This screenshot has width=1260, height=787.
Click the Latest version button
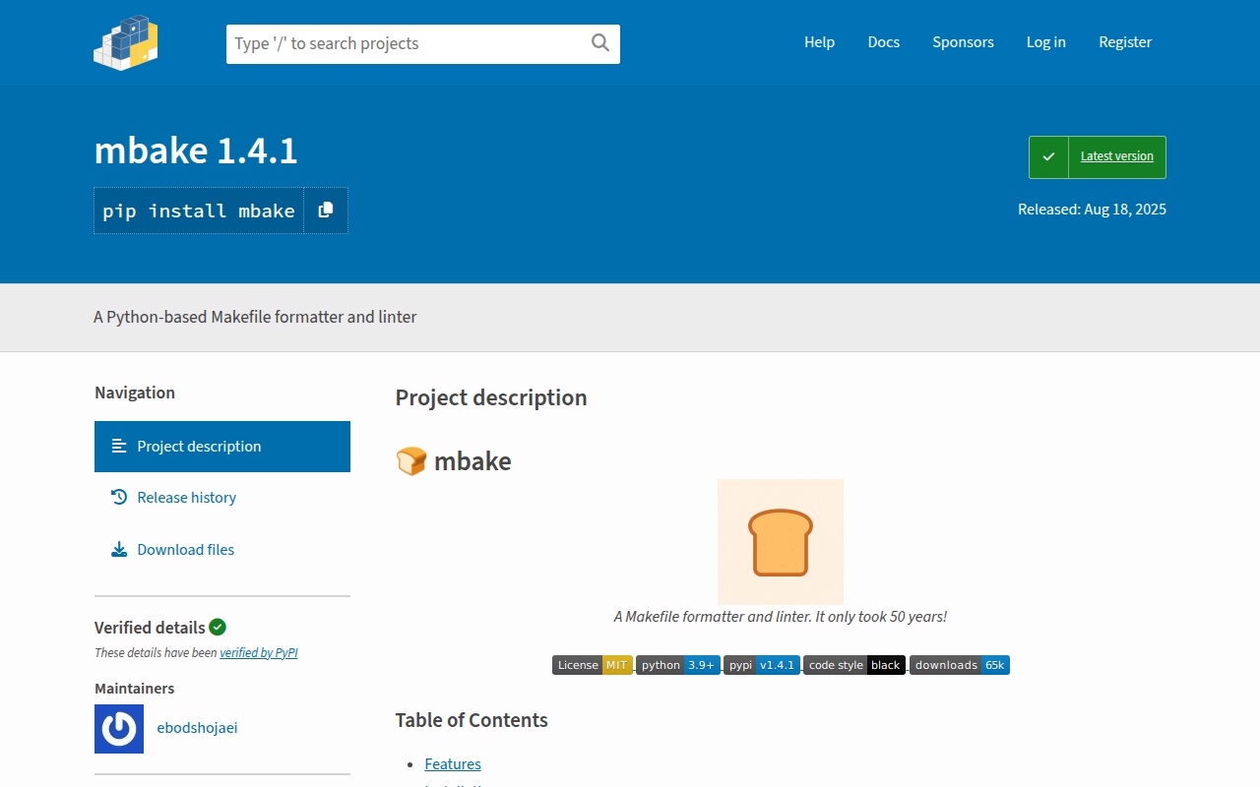[1098, 157]
